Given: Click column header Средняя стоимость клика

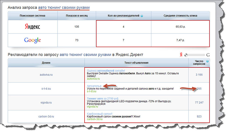Looking at the screenshot, I should tap(180, 16).
